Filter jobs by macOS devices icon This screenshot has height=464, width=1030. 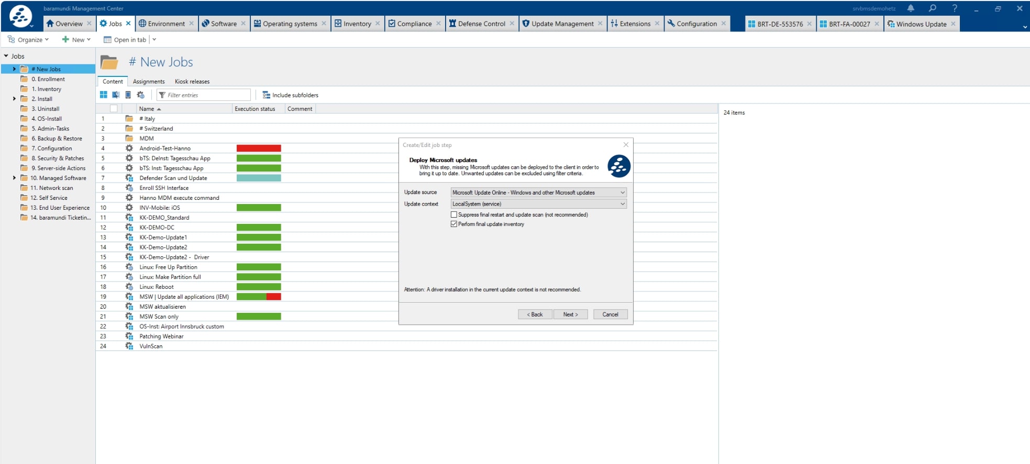point(116,95)
